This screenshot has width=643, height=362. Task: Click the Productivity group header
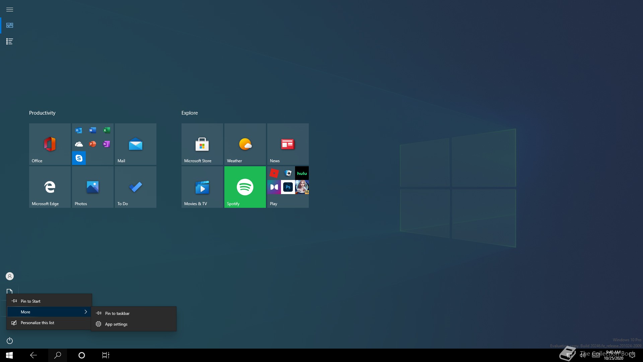click(x=42, y=113)
